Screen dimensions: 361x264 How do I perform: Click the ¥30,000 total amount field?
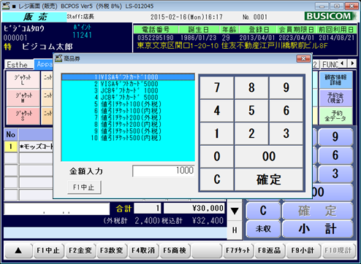tap(194, 209)
